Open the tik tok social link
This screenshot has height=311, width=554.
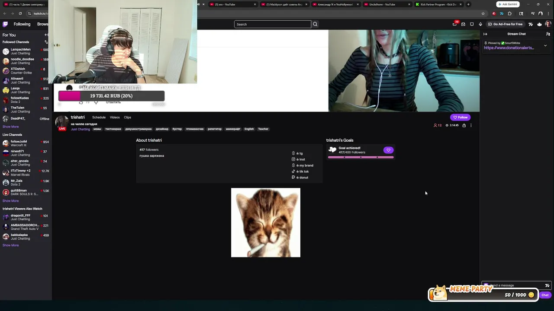300,171
